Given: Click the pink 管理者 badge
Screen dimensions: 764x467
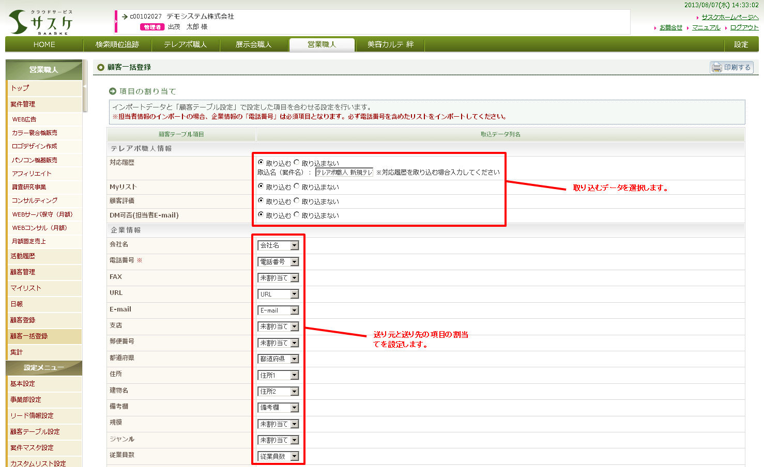Looking at the screenshot, I should coord(152,27).
